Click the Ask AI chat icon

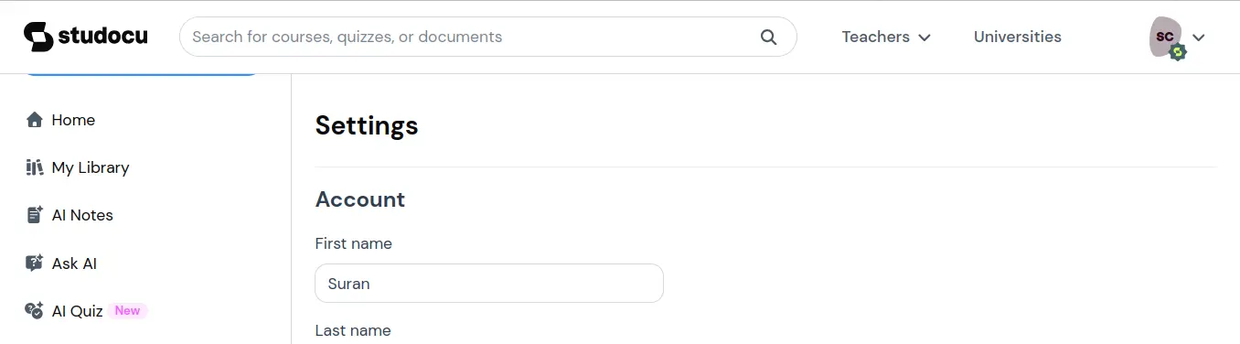pyautogui.click(x=35, y=263)
